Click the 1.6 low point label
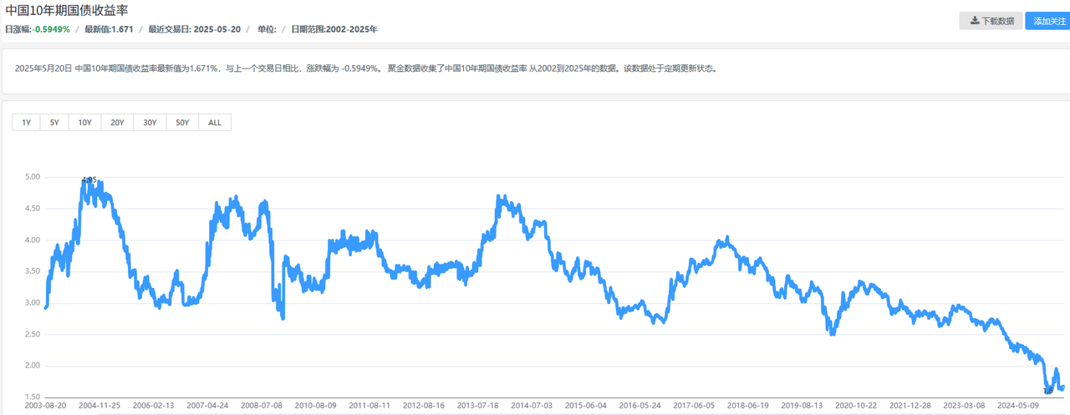Screen dimensions: 1070x415 pos(1048,390)
